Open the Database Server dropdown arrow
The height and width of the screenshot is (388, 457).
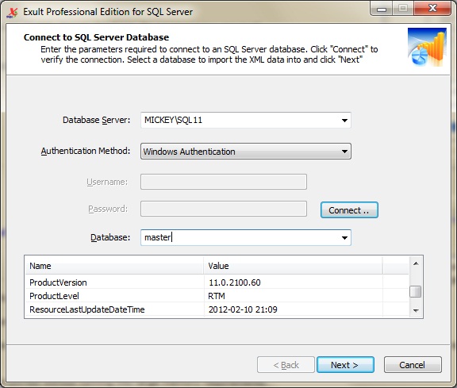[344, 120]
